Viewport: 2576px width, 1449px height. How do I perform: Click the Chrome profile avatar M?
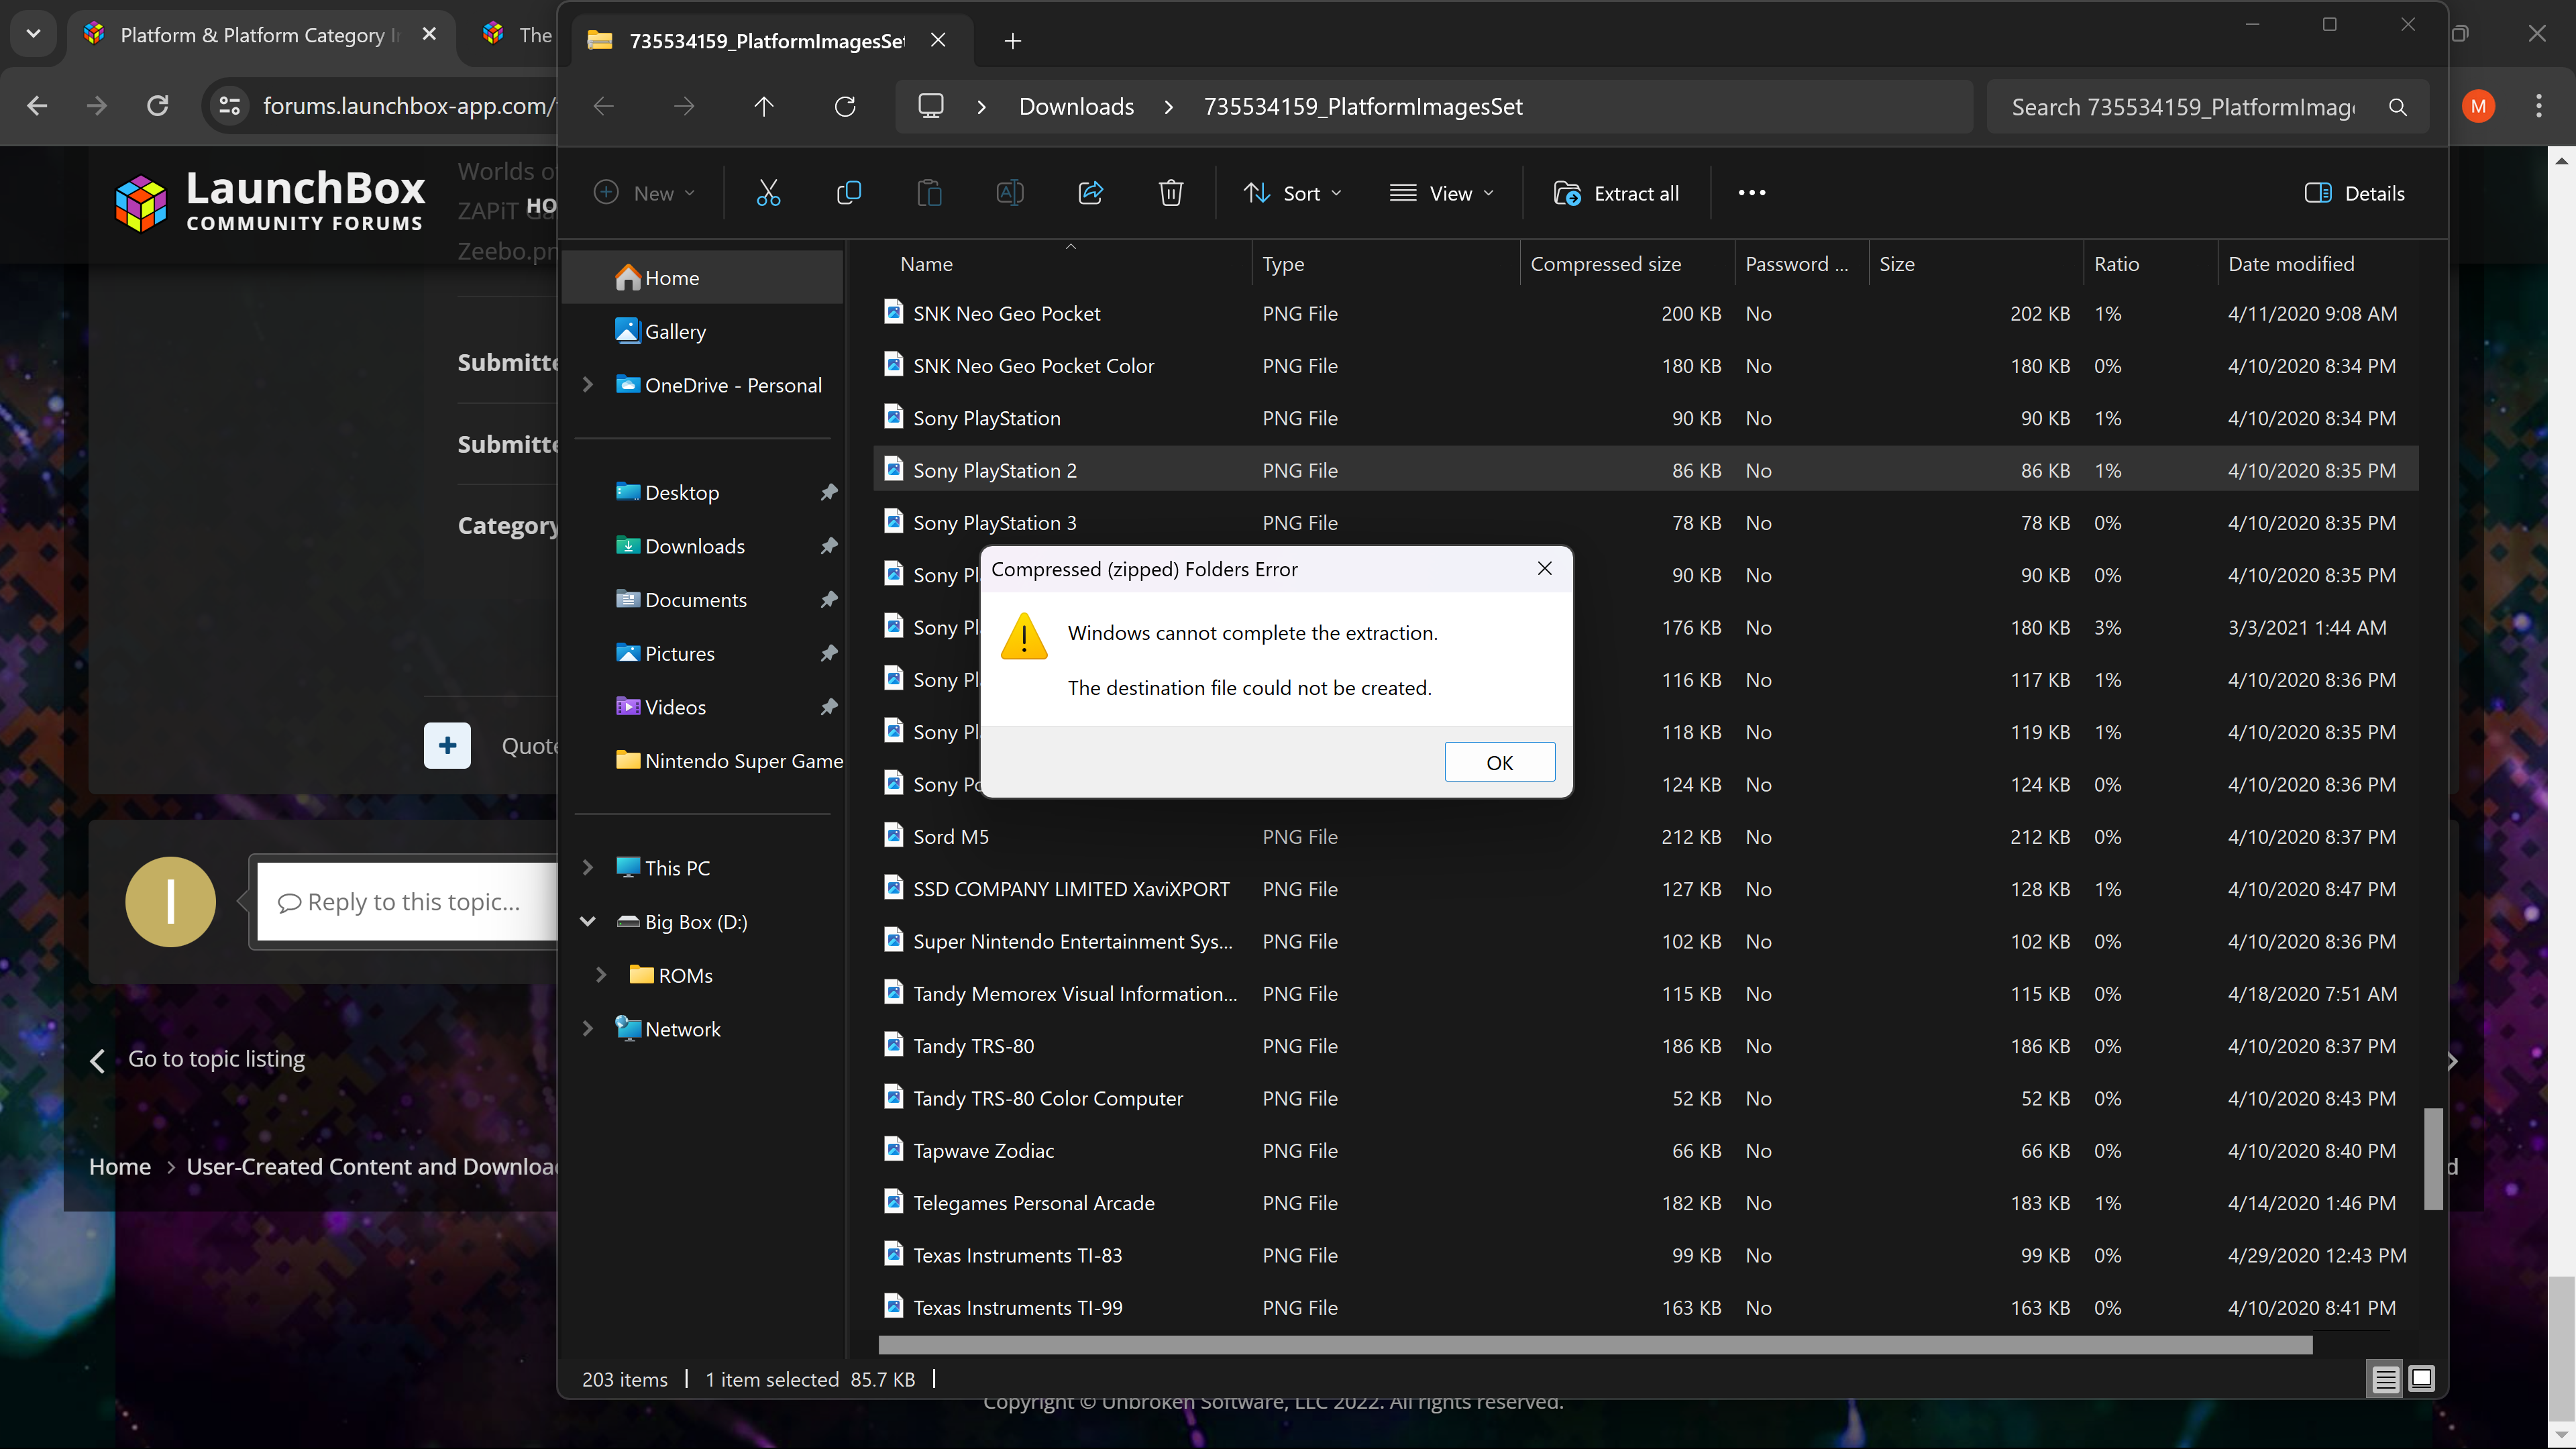pos(2478,106)
